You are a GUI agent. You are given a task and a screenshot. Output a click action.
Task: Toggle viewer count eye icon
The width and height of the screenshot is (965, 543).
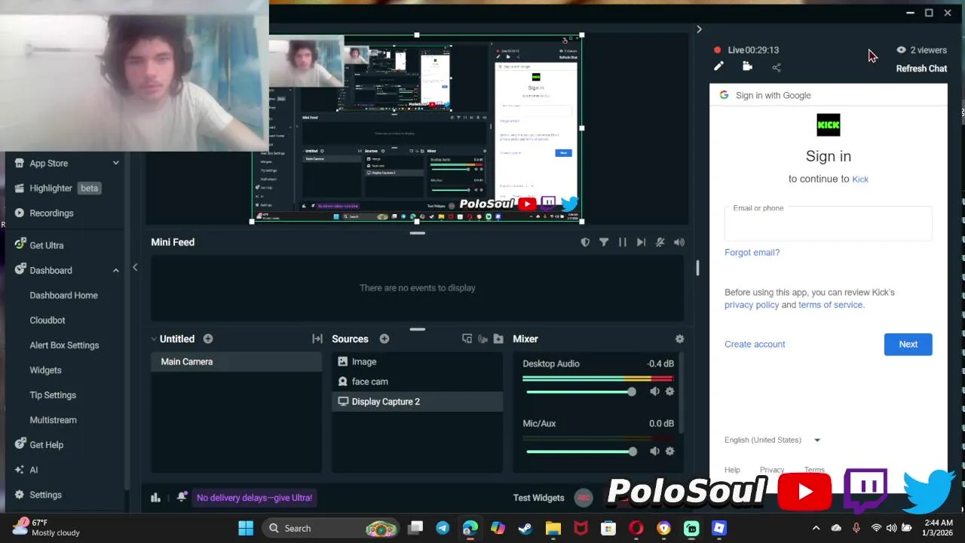coord(901,50)
